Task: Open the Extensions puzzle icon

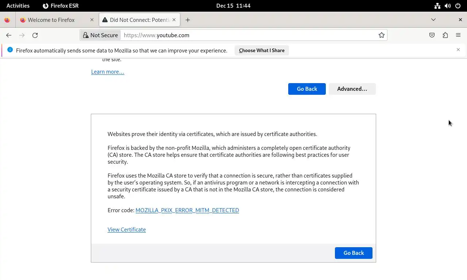Action: 445,35
